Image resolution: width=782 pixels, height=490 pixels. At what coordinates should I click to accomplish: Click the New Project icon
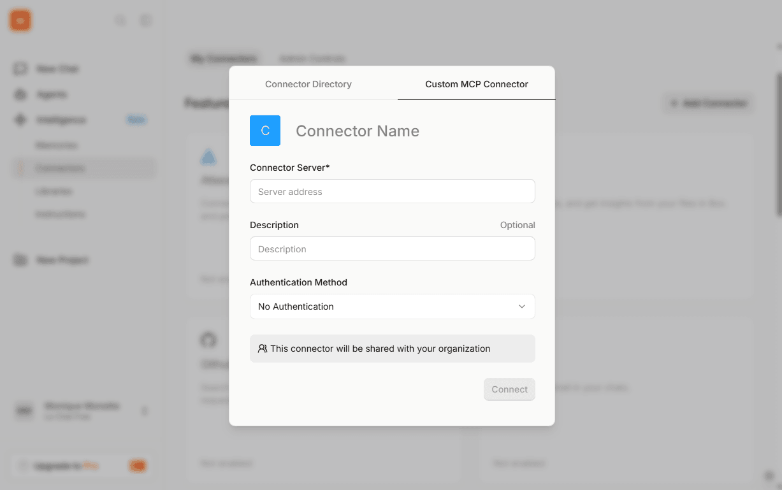pos(20,260)
